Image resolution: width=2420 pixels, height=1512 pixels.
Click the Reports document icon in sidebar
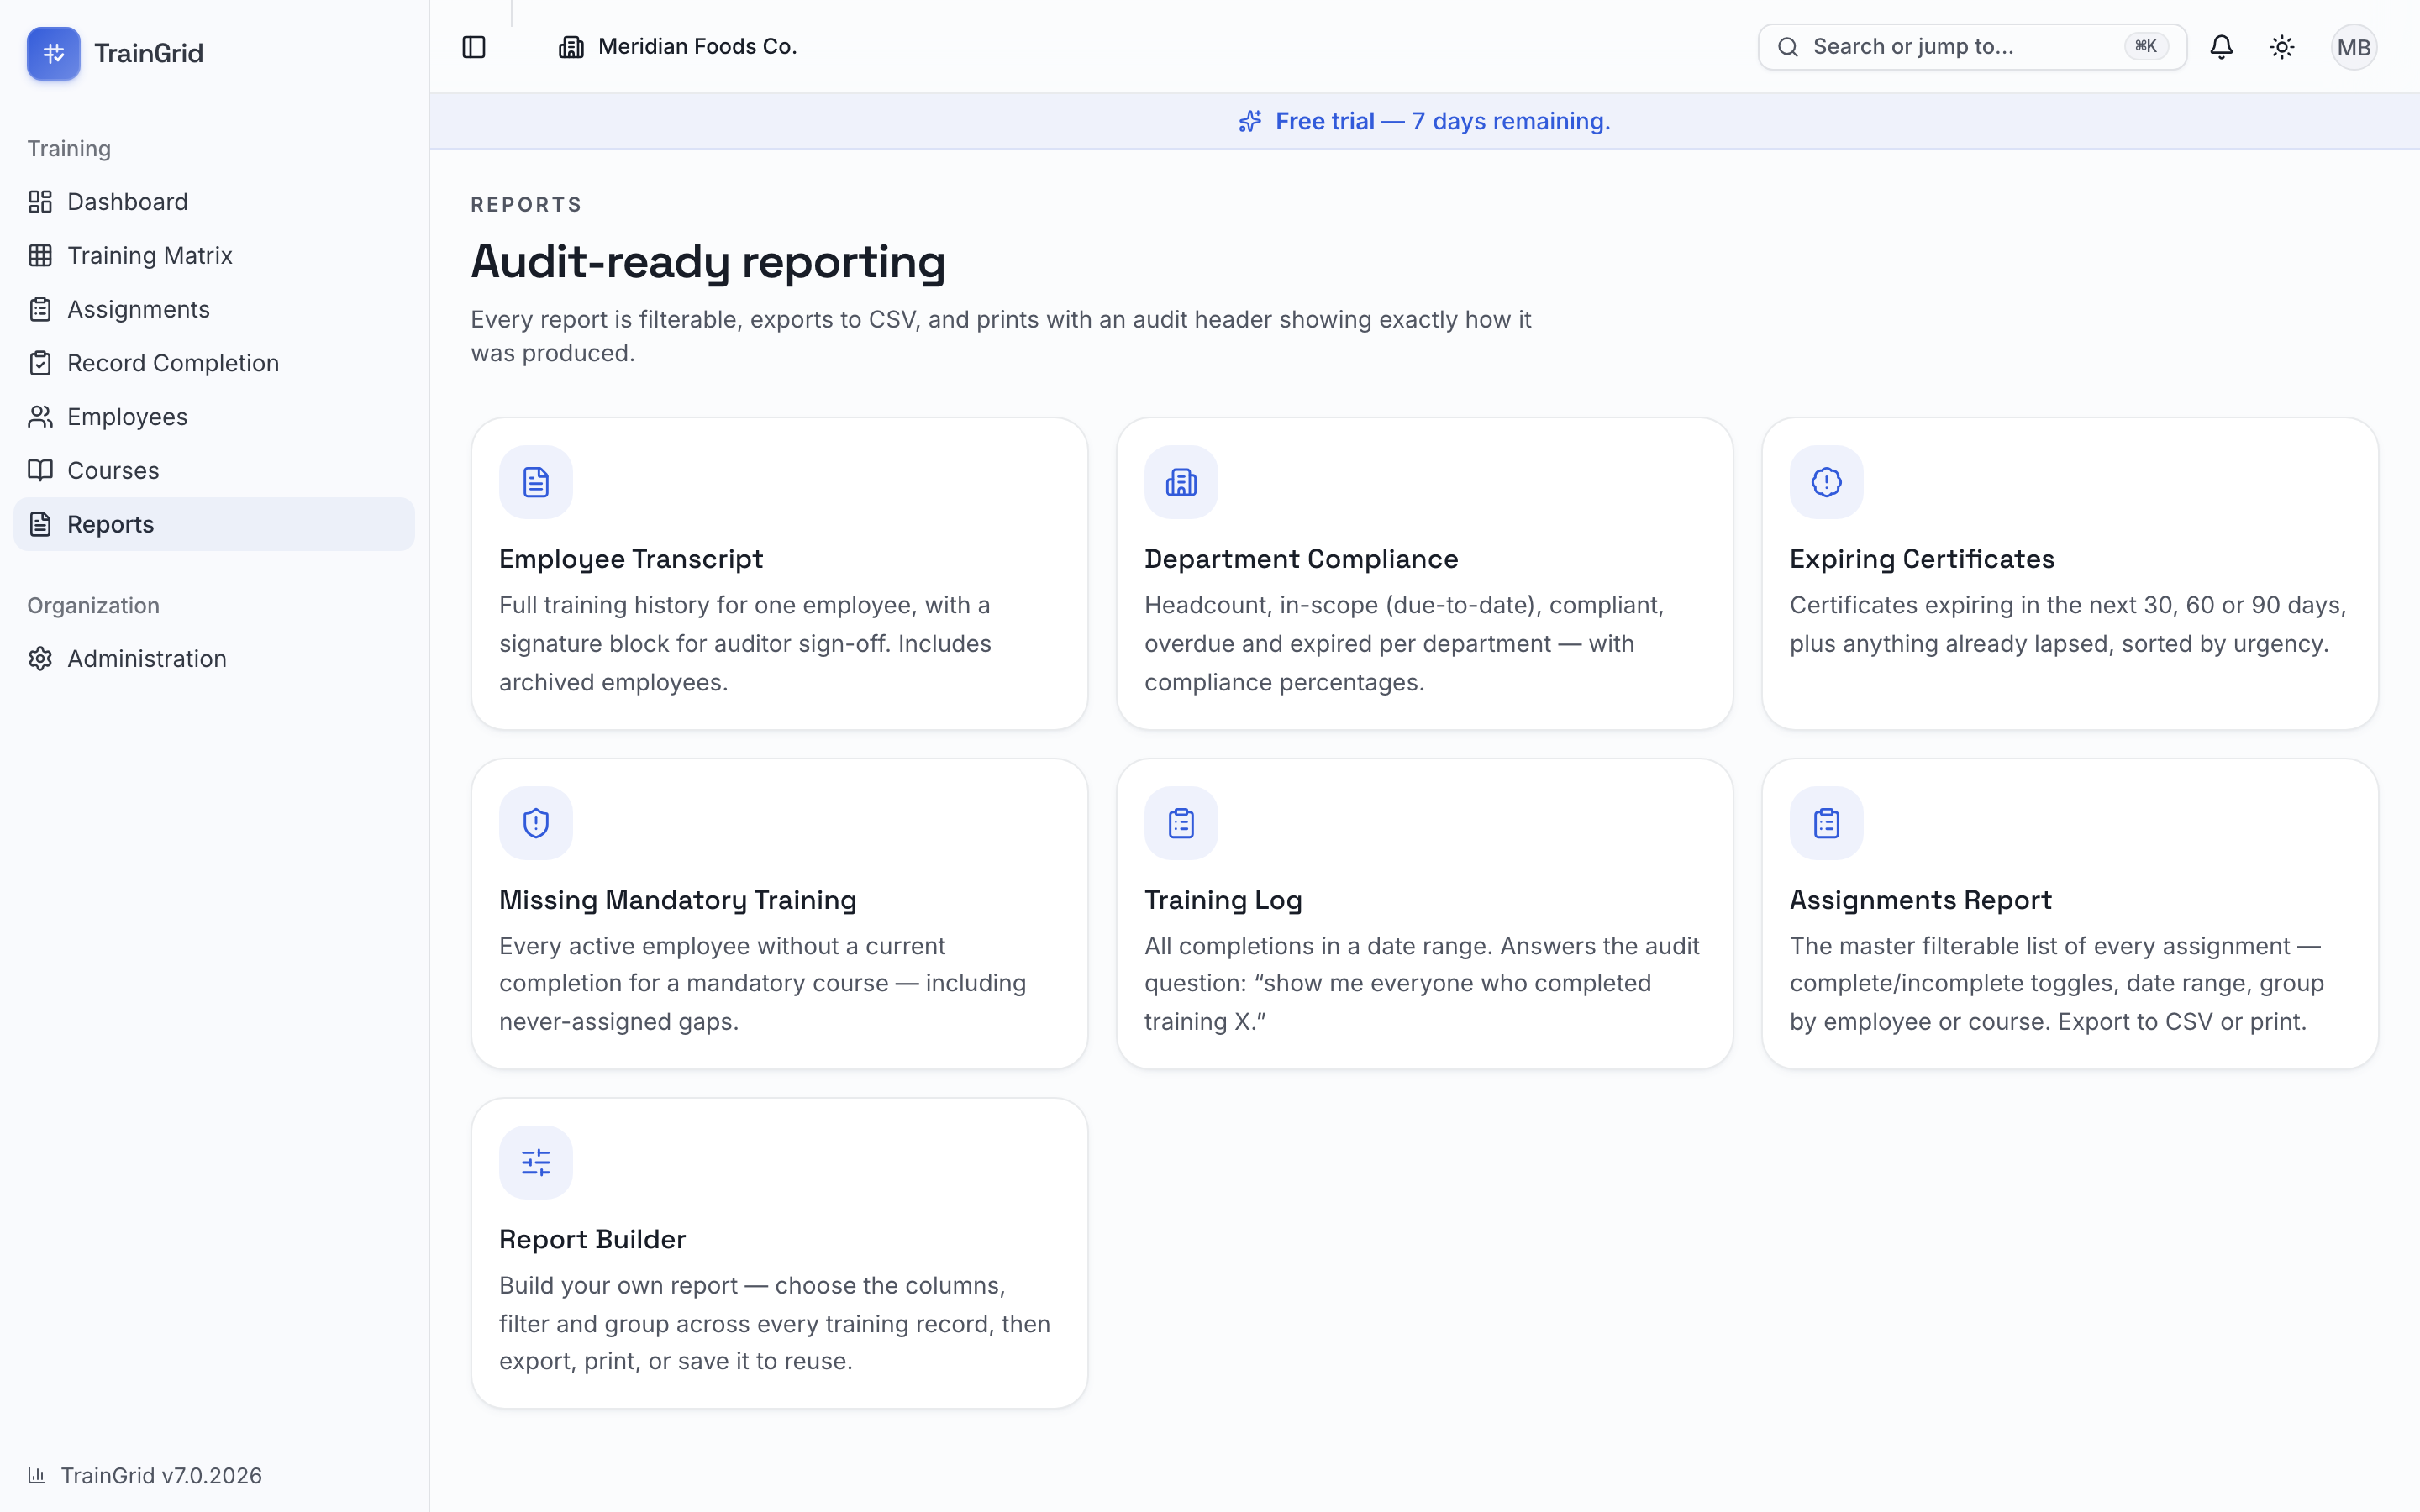click(x=40, y=524)
